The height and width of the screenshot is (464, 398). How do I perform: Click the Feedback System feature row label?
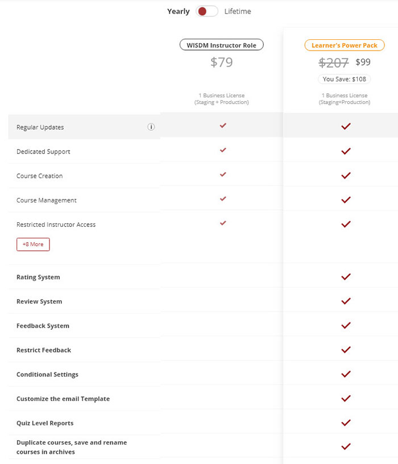pyautogui.click(x=43, y=326)
